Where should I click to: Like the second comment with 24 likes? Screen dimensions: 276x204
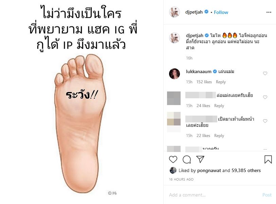[x=265, y=97]
